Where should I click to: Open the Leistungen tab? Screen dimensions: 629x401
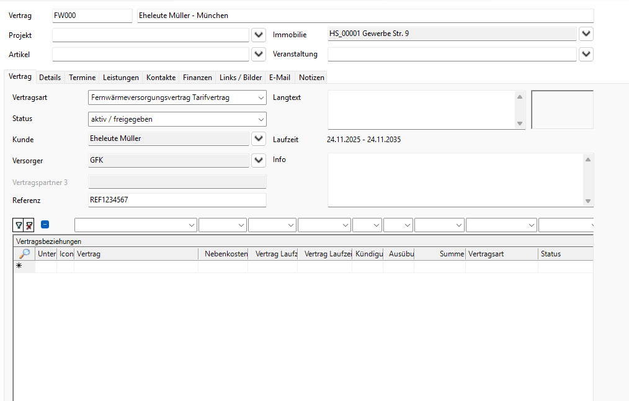[x=120, y=78]
